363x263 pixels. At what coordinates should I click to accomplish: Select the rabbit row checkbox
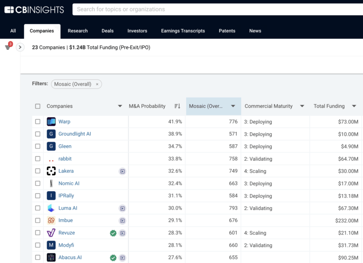[x=38, y=159]
